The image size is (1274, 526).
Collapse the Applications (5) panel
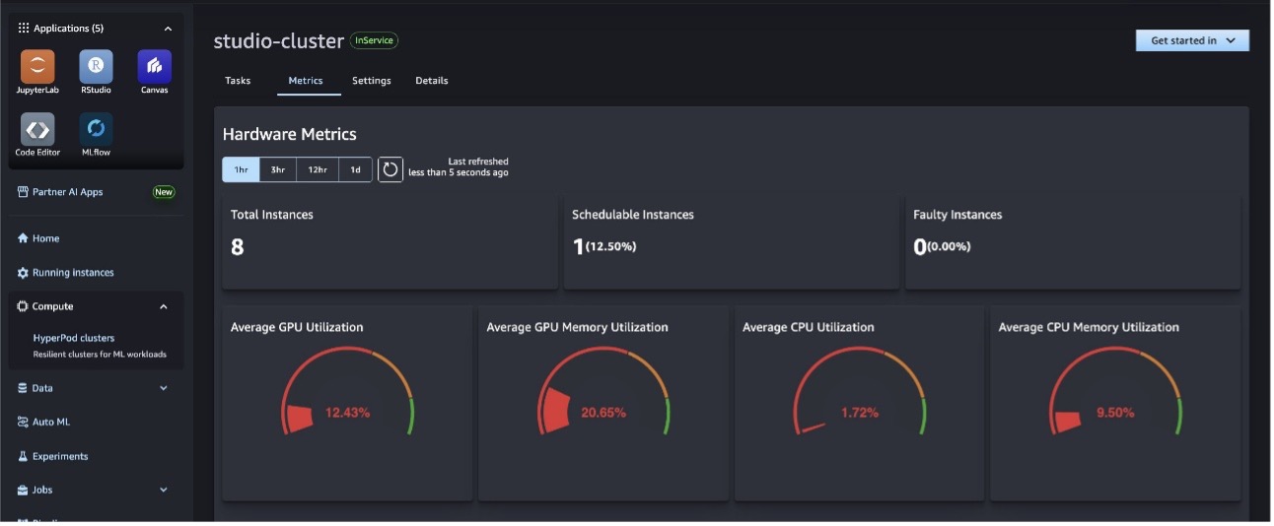click(168, 29)
